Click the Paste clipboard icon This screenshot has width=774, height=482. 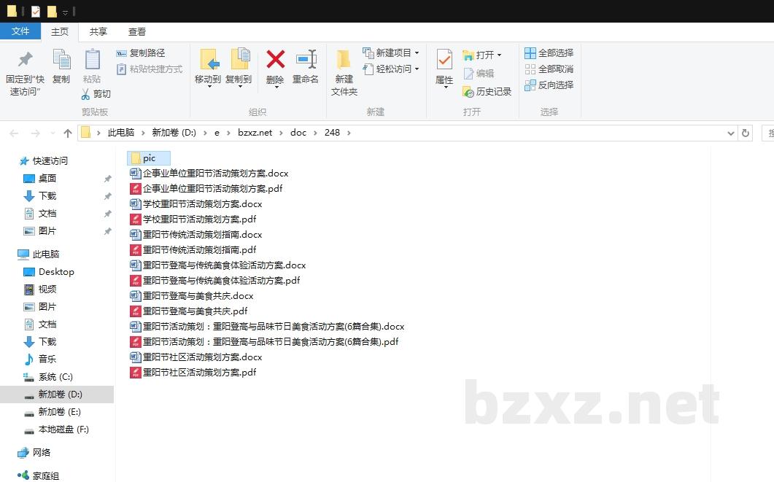(92, 60)
